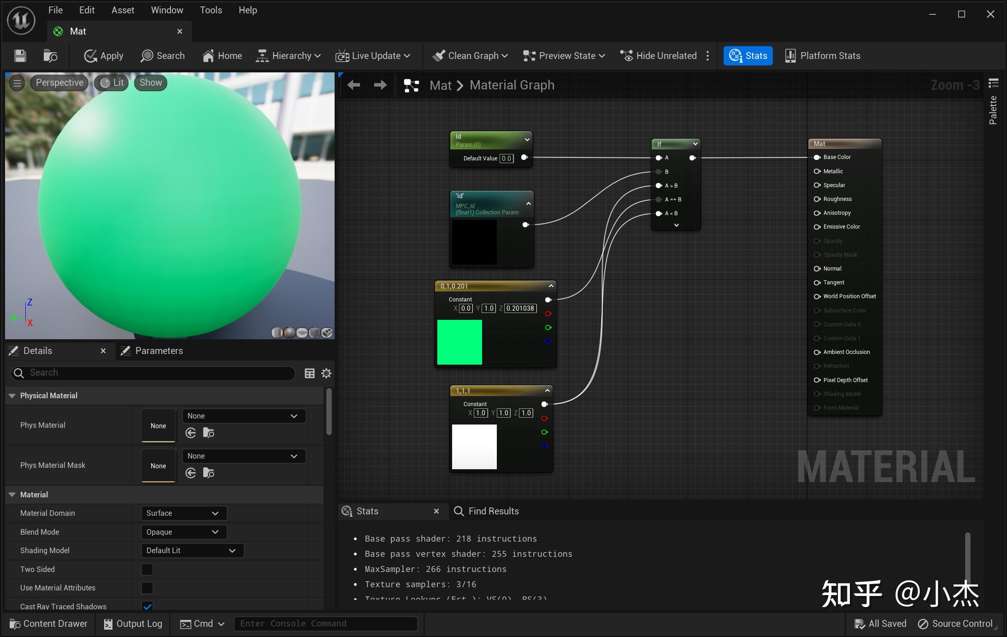This screenshot has width=1007, height=637.
Task: Click the graph back navigation arrow
Action: (353, 85)
